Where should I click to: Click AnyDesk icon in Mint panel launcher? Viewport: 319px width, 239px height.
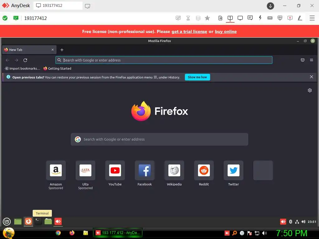[58, 221]
